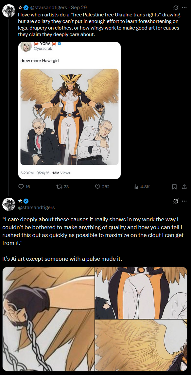Click the share icon on the first post
Screen dimensions: 191x375
184,187
